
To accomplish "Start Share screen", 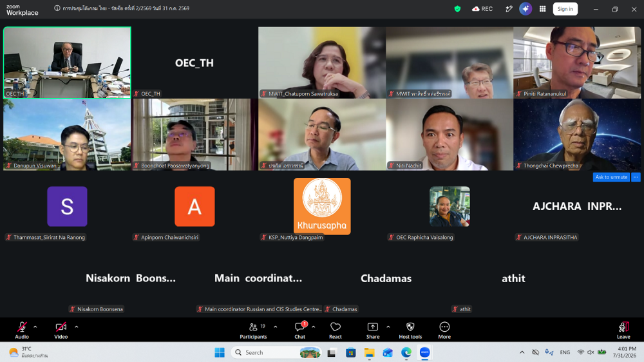I will [372, 330].
